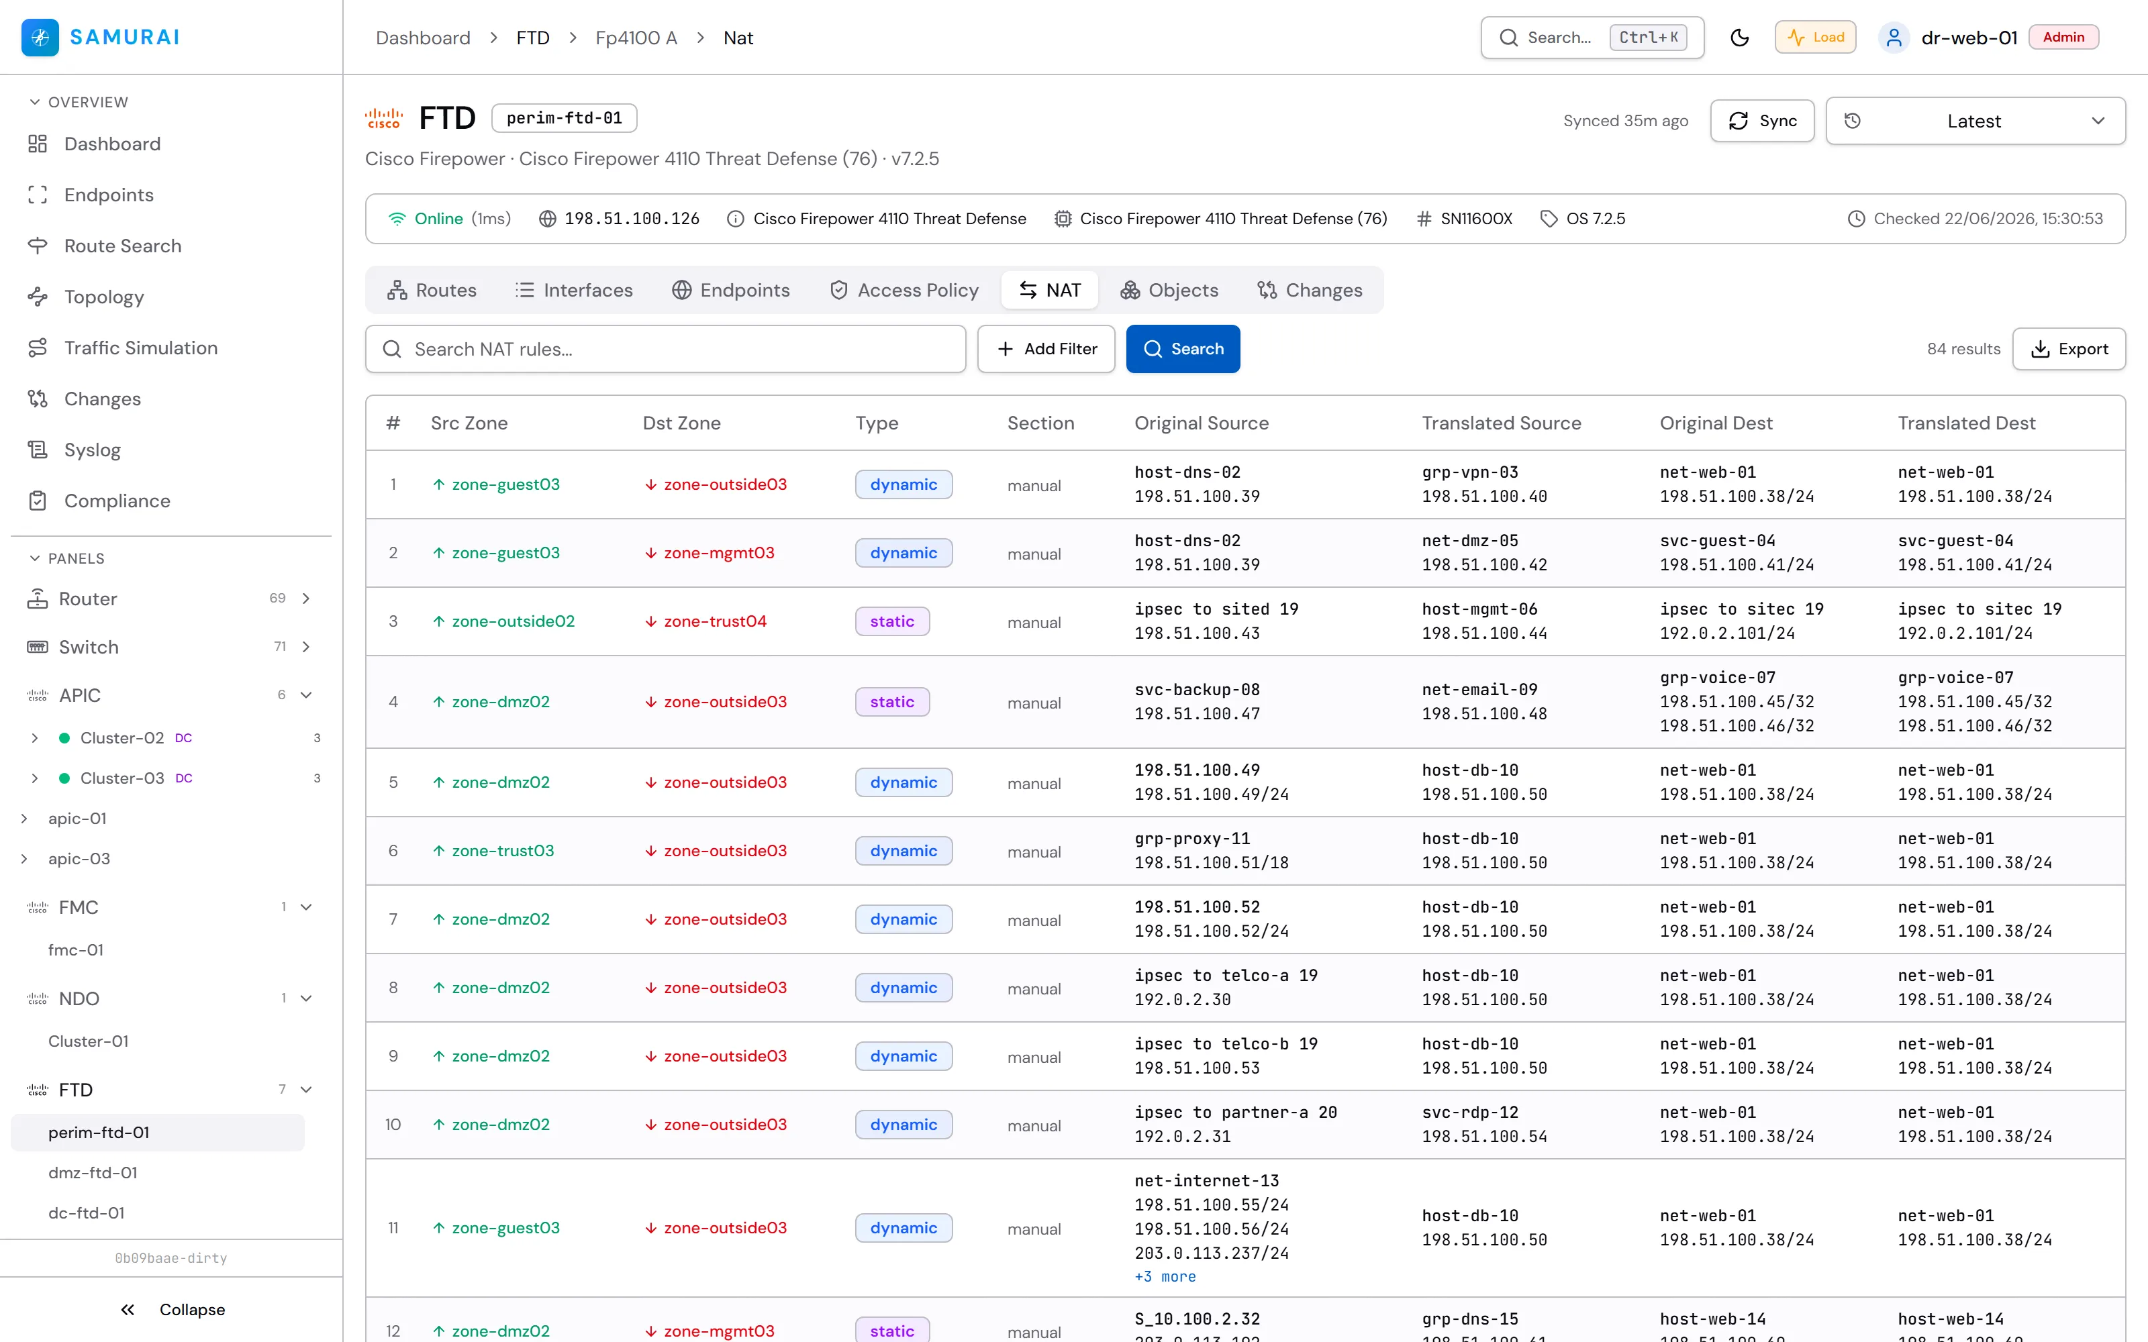Screen dimensions: 2148x1342
Task: Click the Switch panel icon
Action: click(38, 647)
